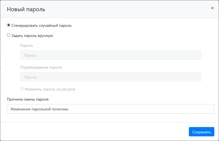Viewport: 219px width, 141px height.
Task: Select the Сгенерировать случайный пароль radio button
Action: 8,25
